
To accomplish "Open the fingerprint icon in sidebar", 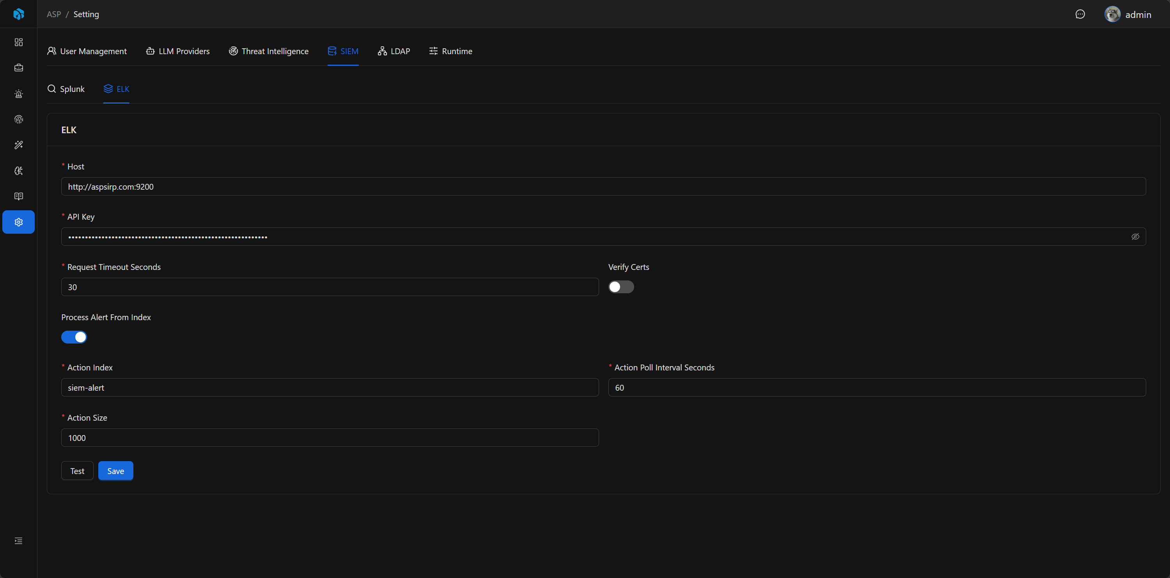I will tap(19, 119).
